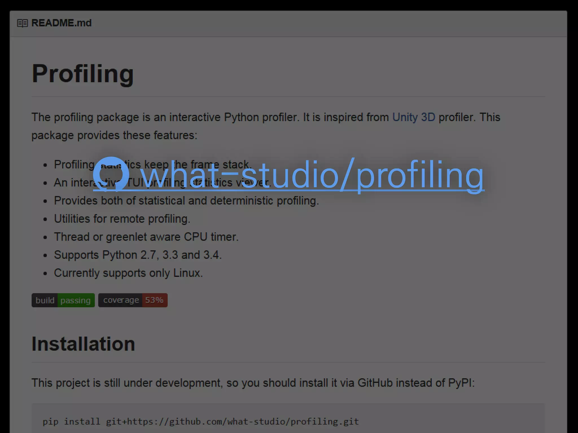Select "Utilities for remote profiling." bullet
Screen dimensions: 578x433
(x=122, y=219)
